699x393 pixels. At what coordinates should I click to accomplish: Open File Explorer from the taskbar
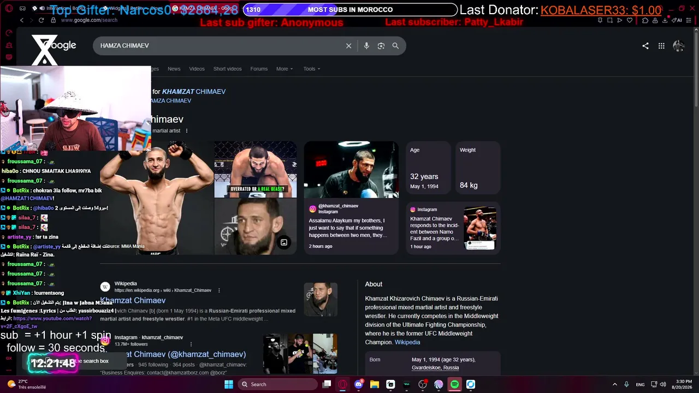pos(375,384)
